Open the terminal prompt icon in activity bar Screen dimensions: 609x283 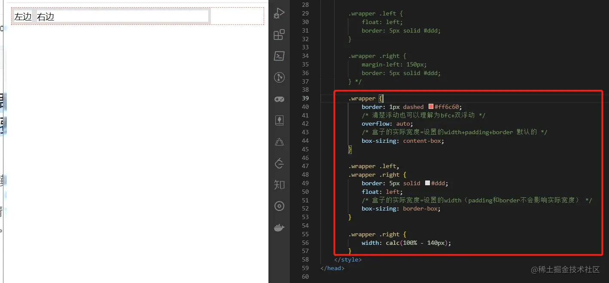coord(279,56)
